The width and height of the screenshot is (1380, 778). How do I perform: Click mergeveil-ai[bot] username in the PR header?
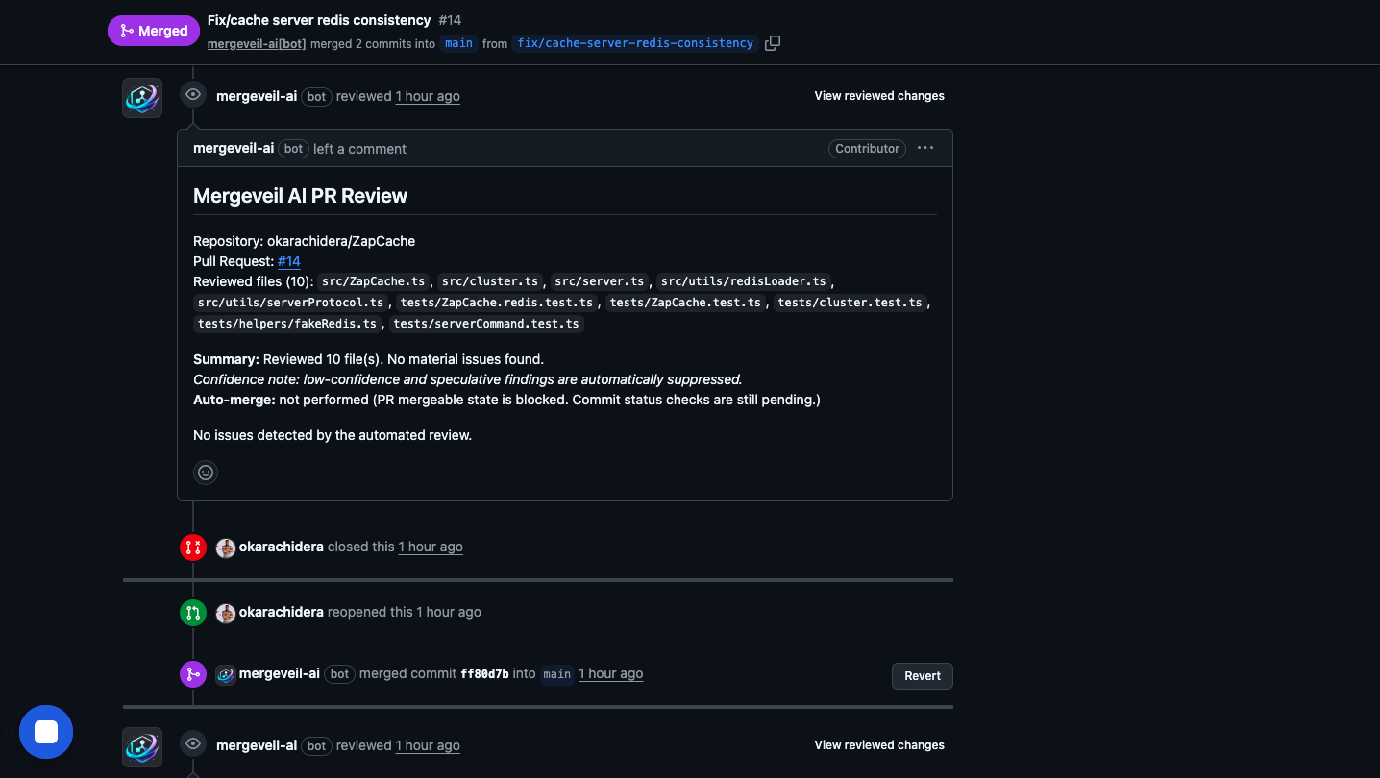coord(256,43)
